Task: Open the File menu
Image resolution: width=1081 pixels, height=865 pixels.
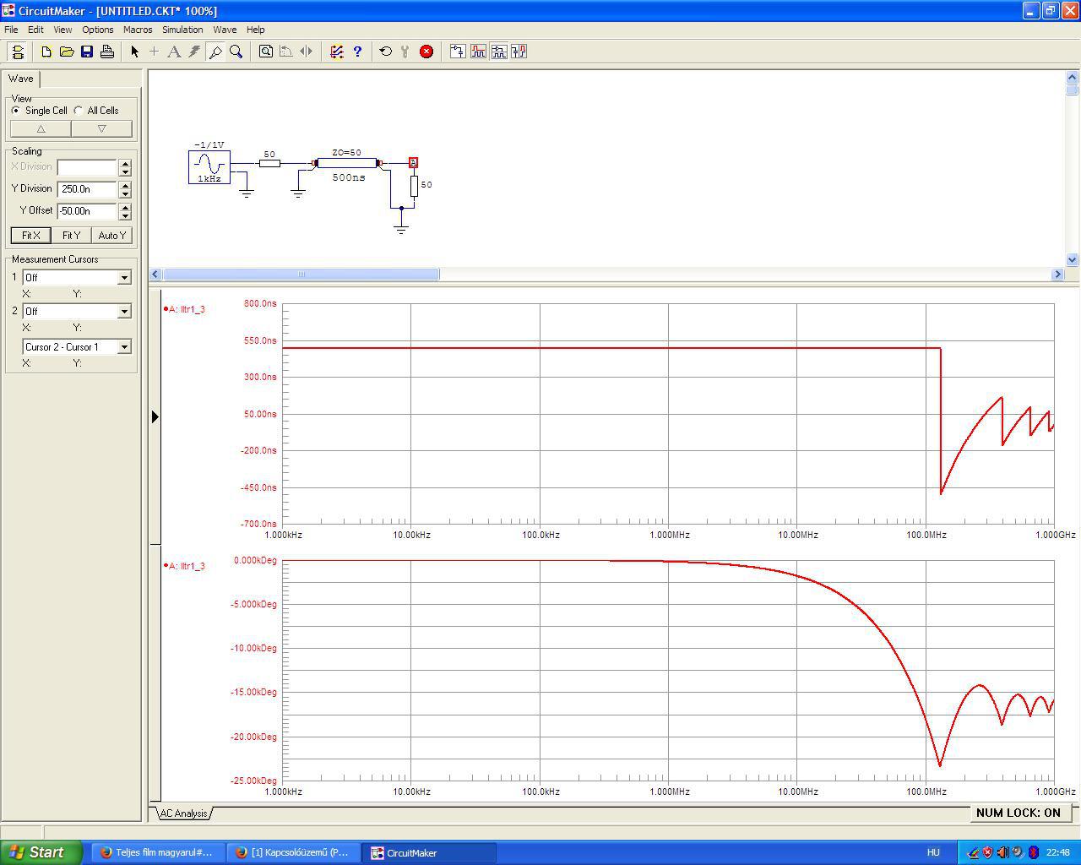Action: (x=11, y=30)
